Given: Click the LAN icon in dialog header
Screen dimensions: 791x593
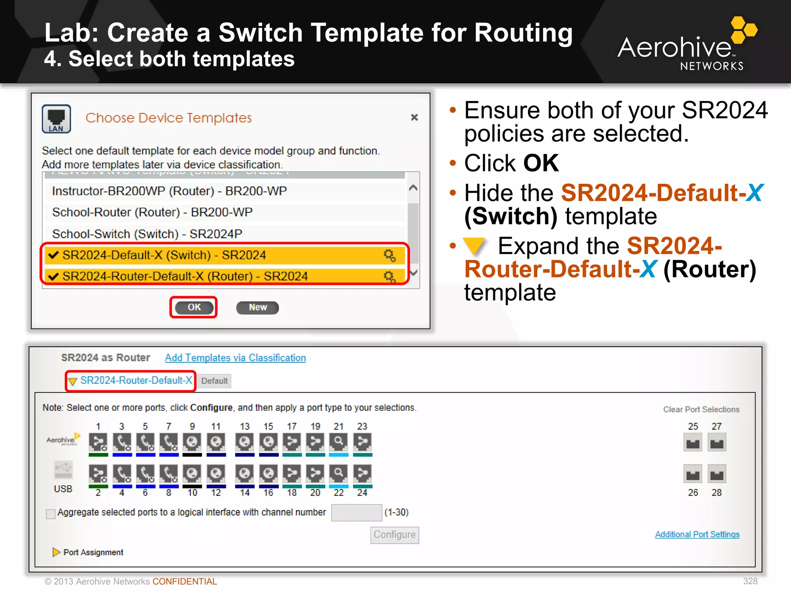Looking at the screenshot, I should click(56, 119).
